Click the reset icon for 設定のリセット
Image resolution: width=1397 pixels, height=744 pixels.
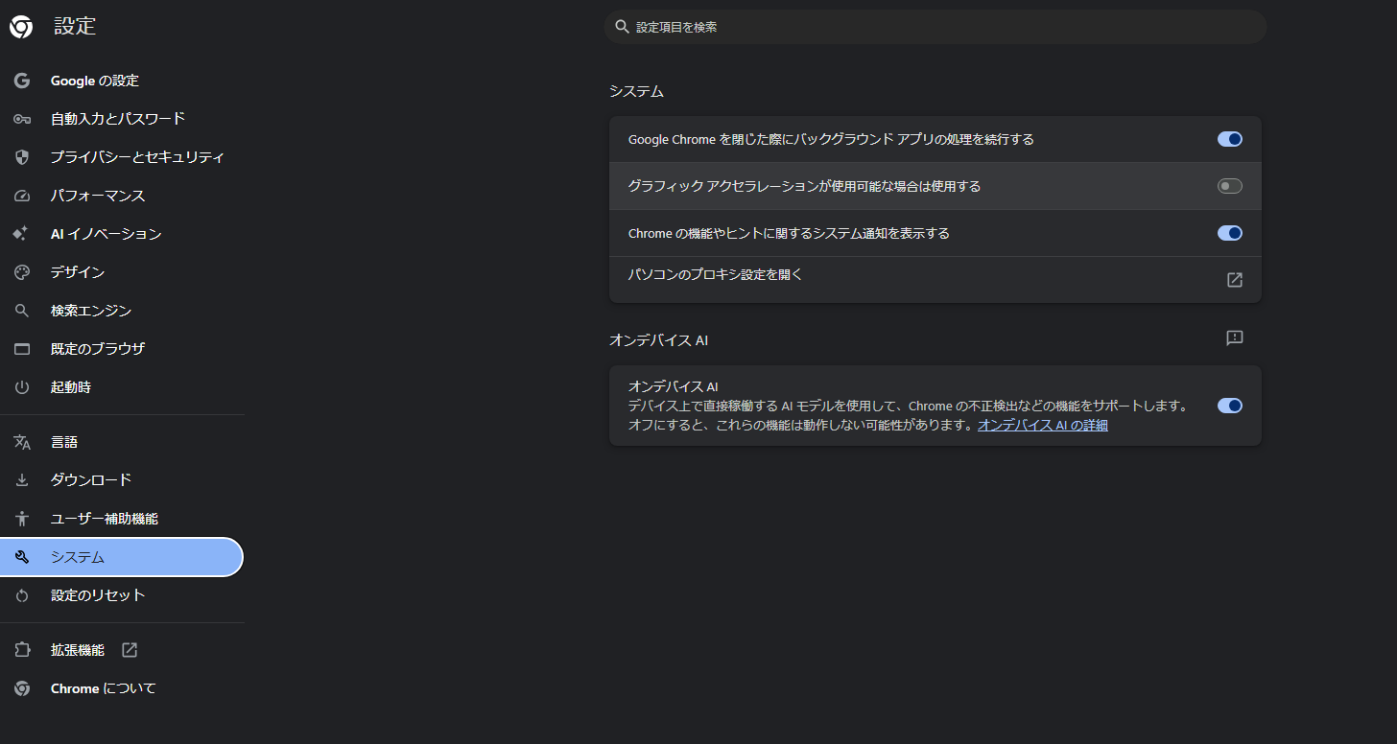(x=22, y=595)
